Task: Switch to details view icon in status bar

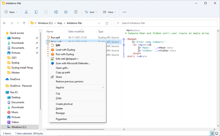Action: coord(212,133)
